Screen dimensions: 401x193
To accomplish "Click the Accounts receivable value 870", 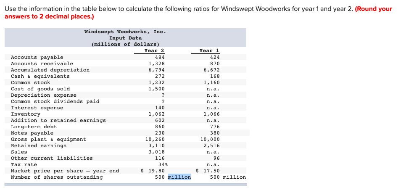I will (x=214, y=63).
